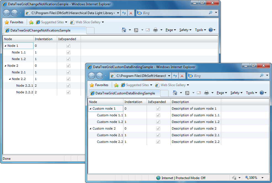Collapse Node 1 tree arrow
Screen dimensions: 272x183
tap(5, 46)
